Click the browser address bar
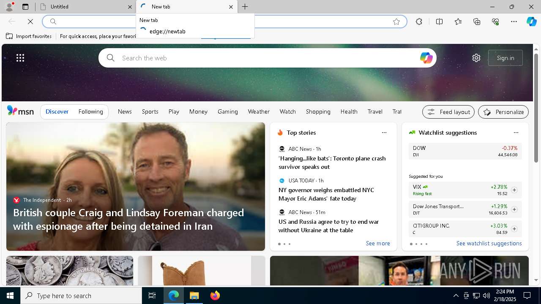 (x=224, y=22)
